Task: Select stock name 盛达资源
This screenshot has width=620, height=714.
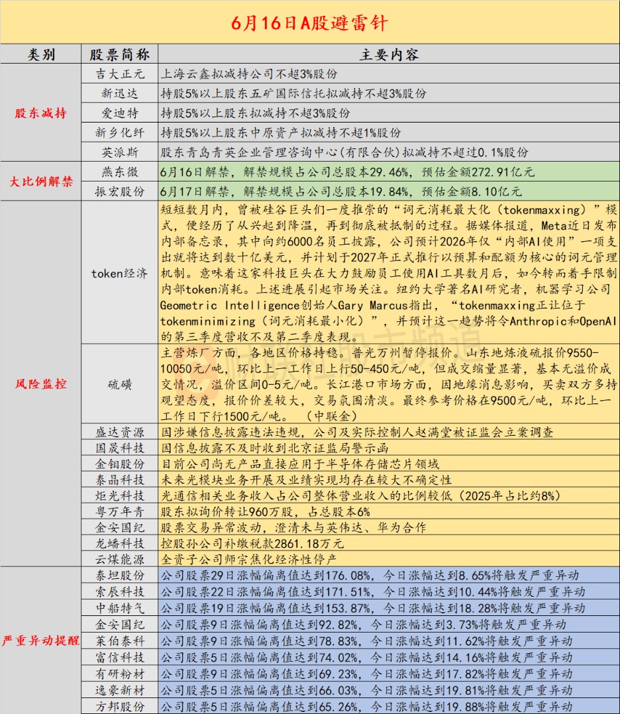Action: (120, 432)
